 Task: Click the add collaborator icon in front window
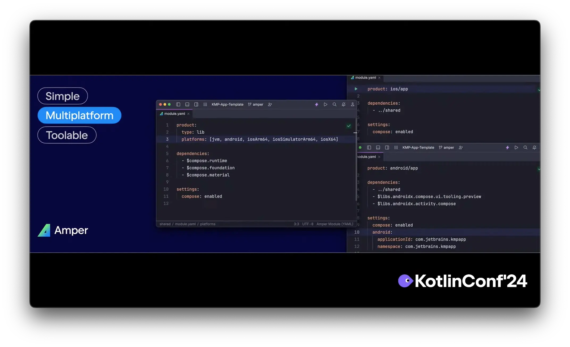click(x=270, y=105)
